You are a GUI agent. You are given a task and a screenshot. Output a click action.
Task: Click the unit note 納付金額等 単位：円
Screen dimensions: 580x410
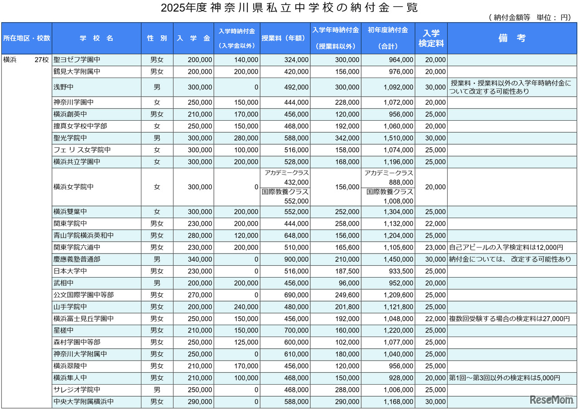pyautogui.click(x=529, y=18)
